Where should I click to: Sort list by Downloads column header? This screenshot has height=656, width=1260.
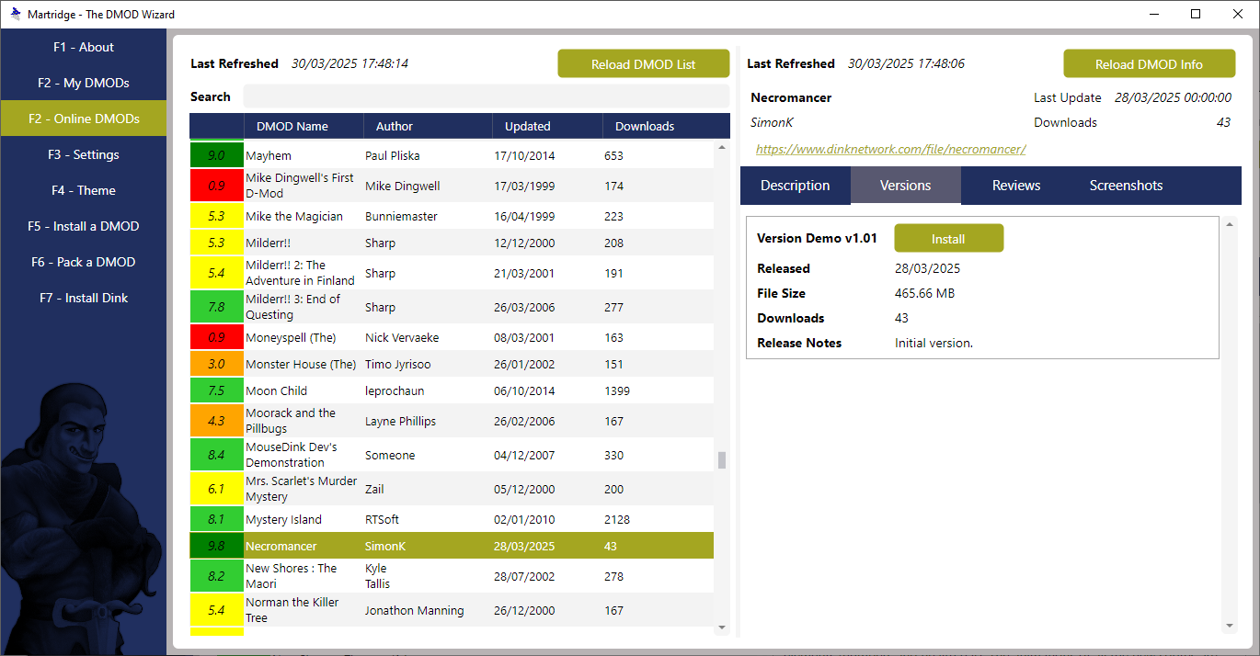645,126
